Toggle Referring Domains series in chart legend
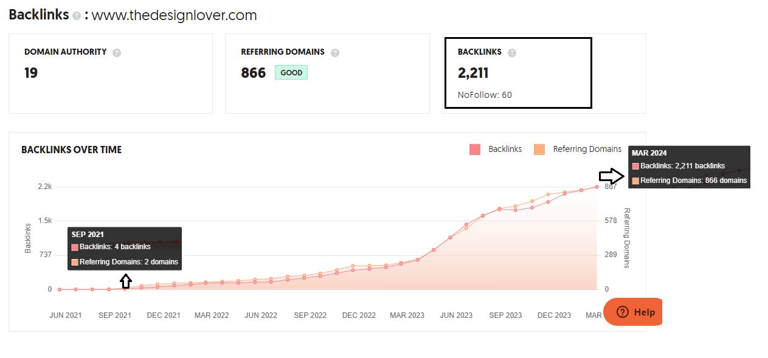The image size is (768, 358). (x=587, y=149)
